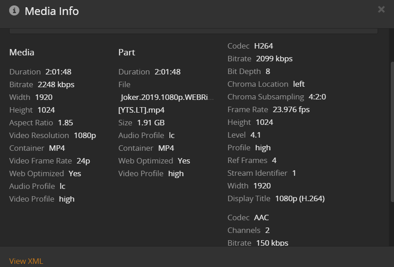Click the Aspect Ratio 1.85 value

click(66, 123)
